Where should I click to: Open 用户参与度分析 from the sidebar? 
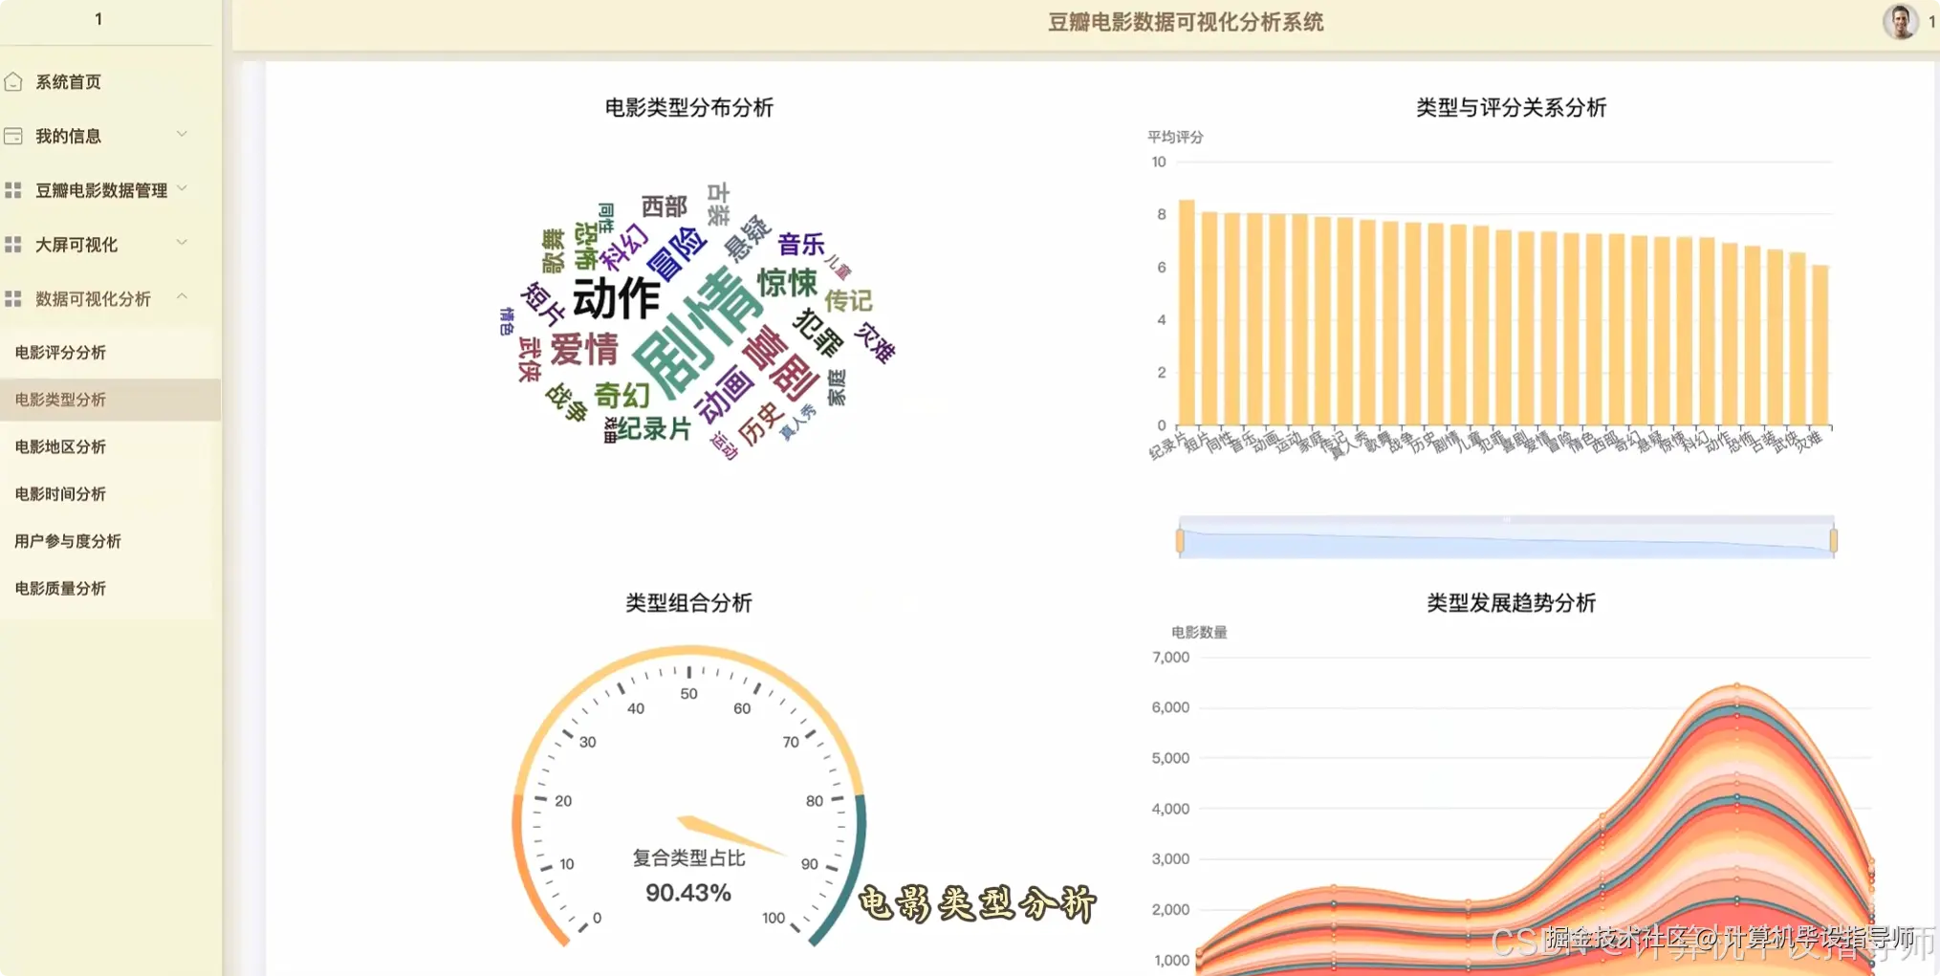point(67,540)
